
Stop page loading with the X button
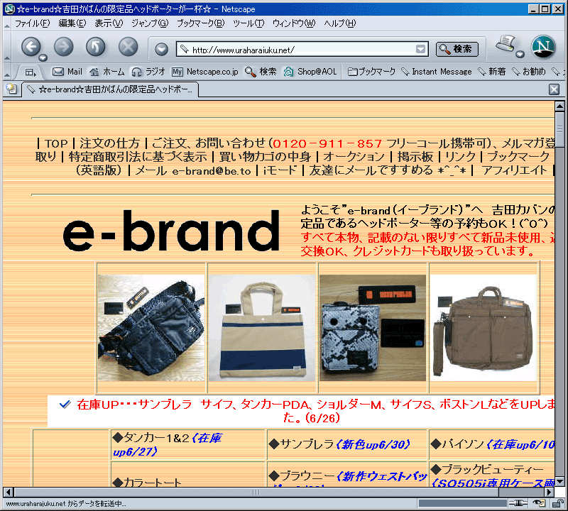point(129,47)
